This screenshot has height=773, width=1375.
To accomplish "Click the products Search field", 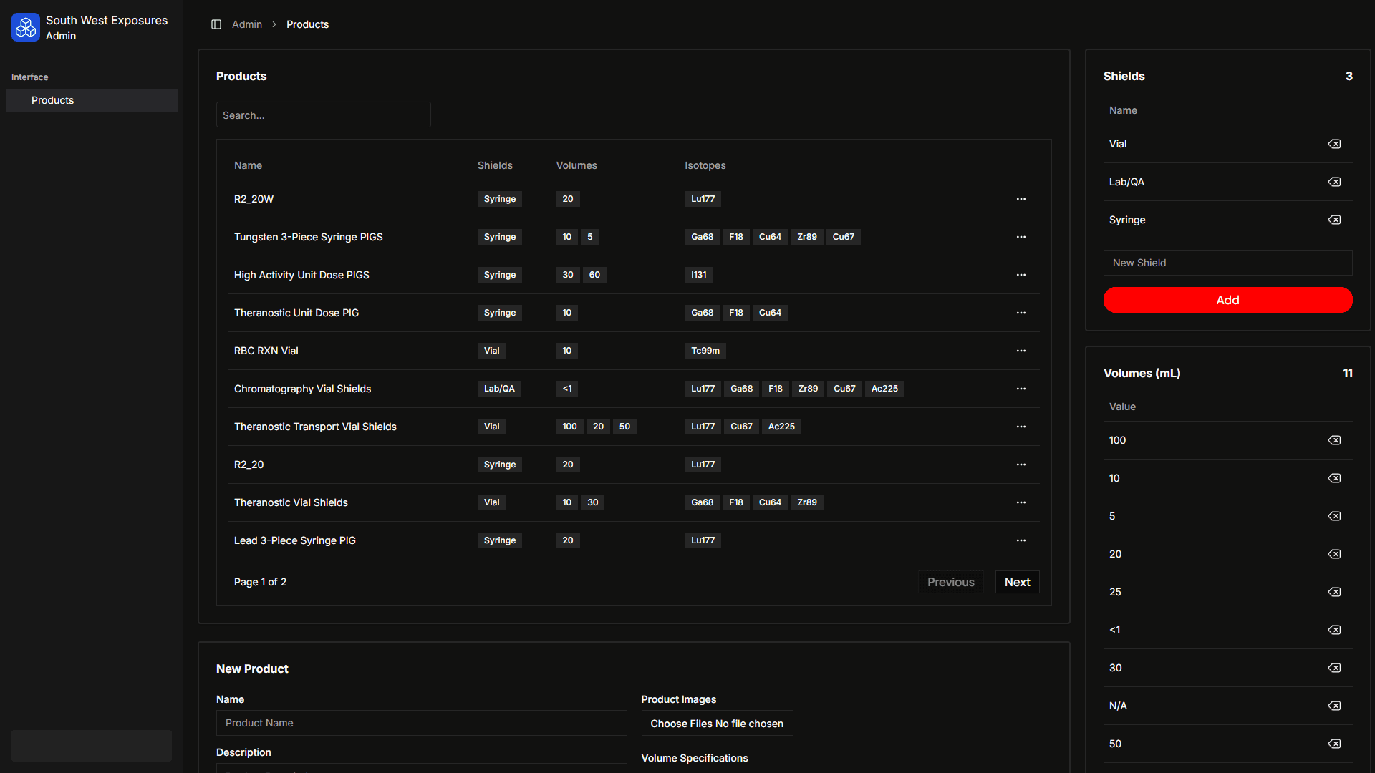I will 323,115.
